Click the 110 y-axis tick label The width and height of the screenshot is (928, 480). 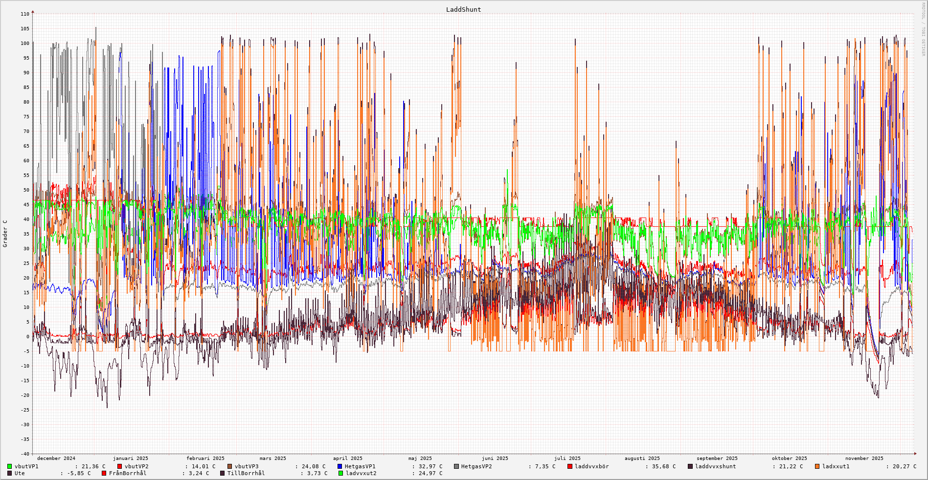click(x=25, y=14)
